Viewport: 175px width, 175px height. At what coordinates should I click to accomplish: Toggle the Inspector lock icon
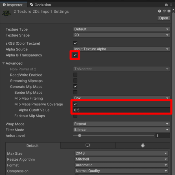point(166,5)
